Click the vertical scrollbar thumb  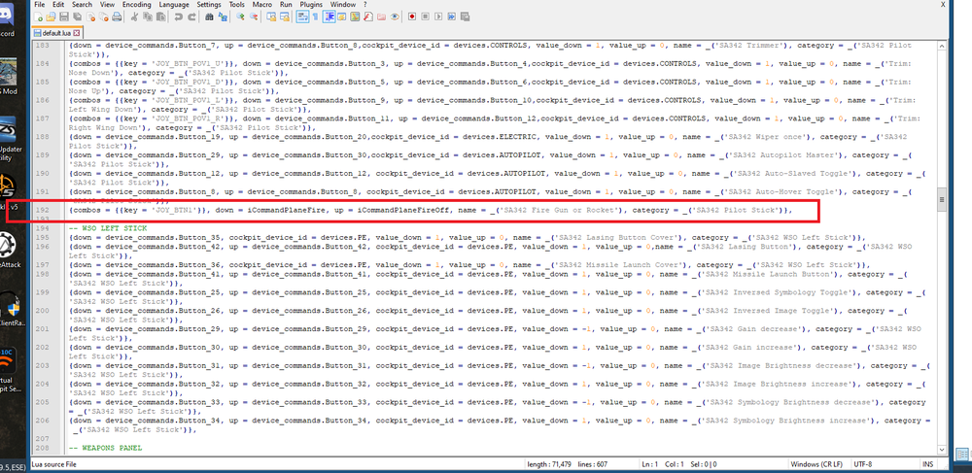[x=943, y=199]
